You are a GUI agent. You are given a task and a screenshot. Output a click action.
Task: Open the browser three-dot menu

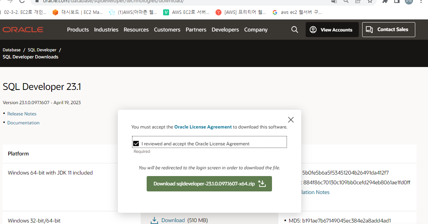[421, 1]
